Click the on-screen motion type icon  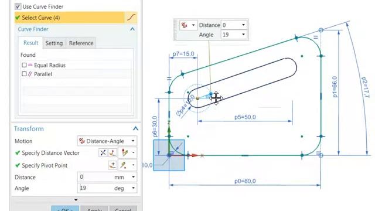[x=185, y=25]
